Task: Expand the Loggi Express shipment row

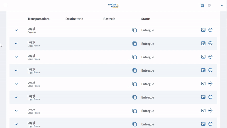Action: (16, 30)
